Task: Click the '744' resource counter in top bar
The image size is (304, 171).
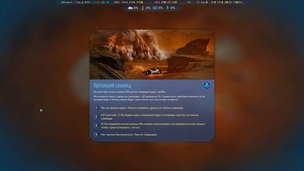Action: coord(125,2)
